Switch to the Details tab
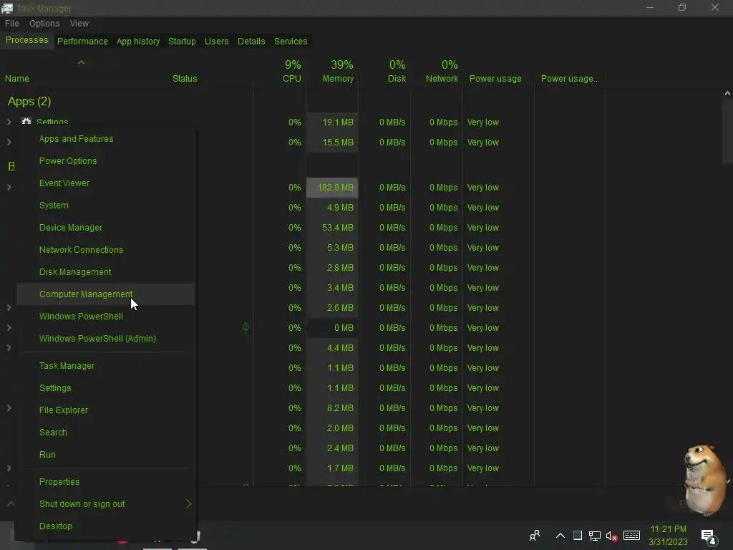Screen dimensions: 733x550 coord(251,41)
